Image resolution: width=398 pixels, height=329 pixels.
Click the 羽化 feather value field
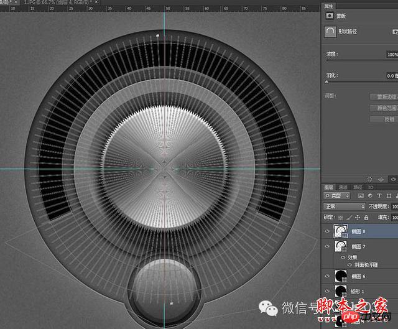(392, 76)
